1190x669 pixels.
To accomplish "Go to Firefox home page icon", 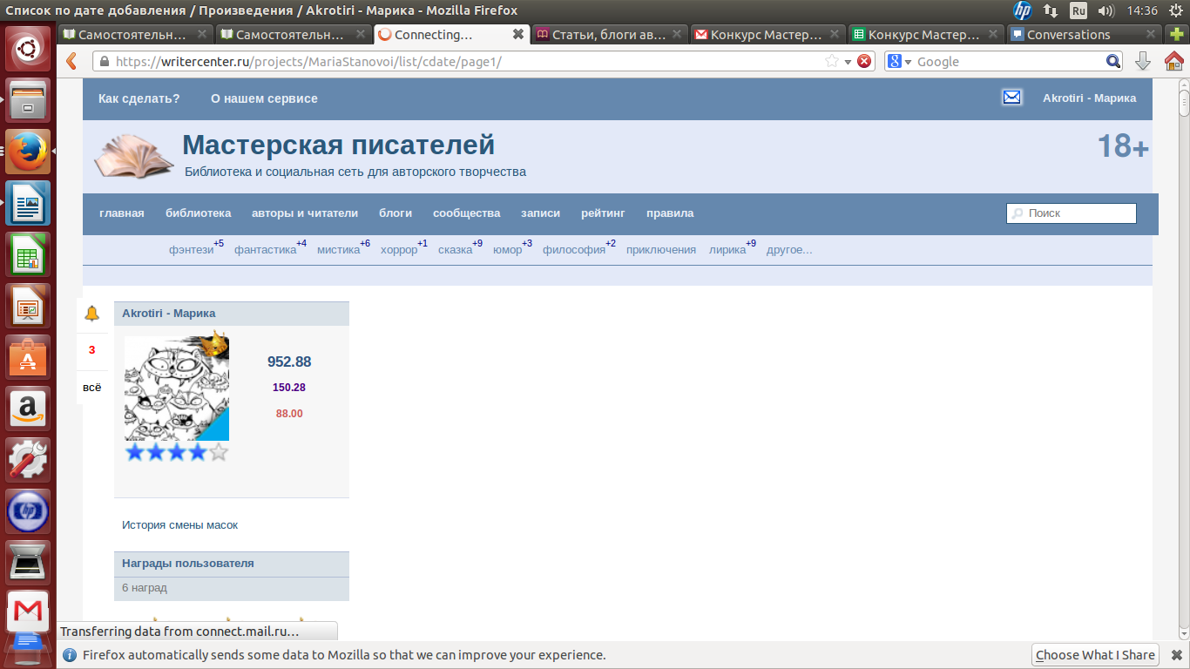I will [1173, 61].
